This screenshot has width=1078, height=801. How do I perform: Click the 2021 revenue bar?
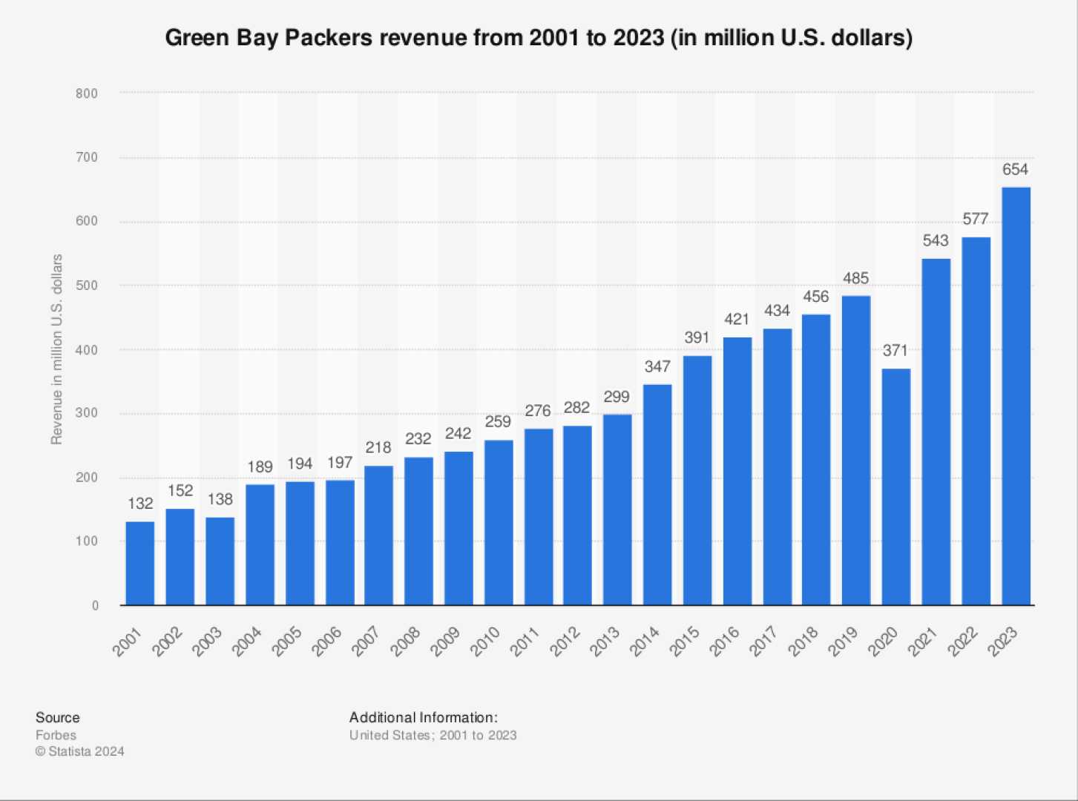point(936,432)
